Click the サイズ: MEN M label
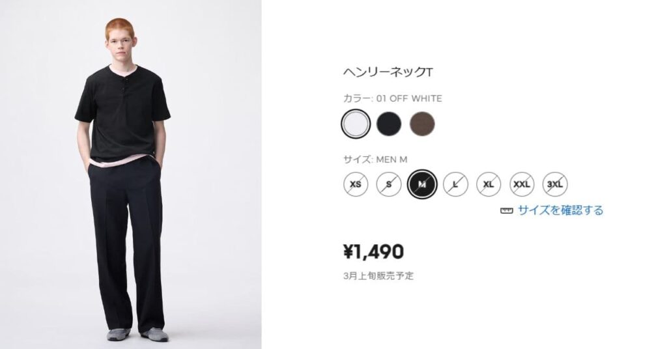Image resolution: width=667 pixels, height=349 pixels. coord(375,160)
